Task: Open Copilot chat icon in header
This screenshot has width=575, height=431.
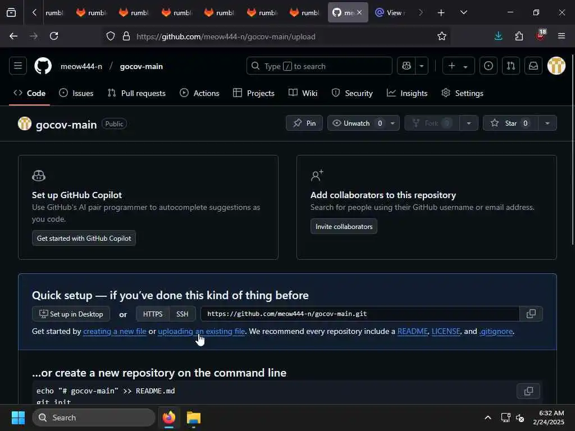Action: click(x=407, y=66)
